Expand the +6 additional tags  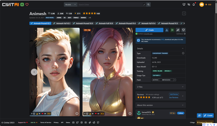click(x=90, y=18)
